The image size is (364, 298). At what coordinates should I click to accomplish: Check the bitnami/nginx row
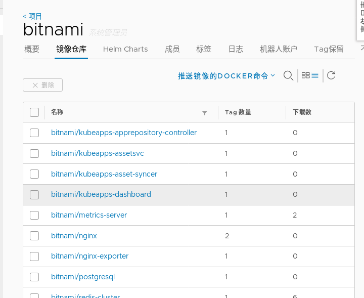pyautogui.click(x=34, y=236)
